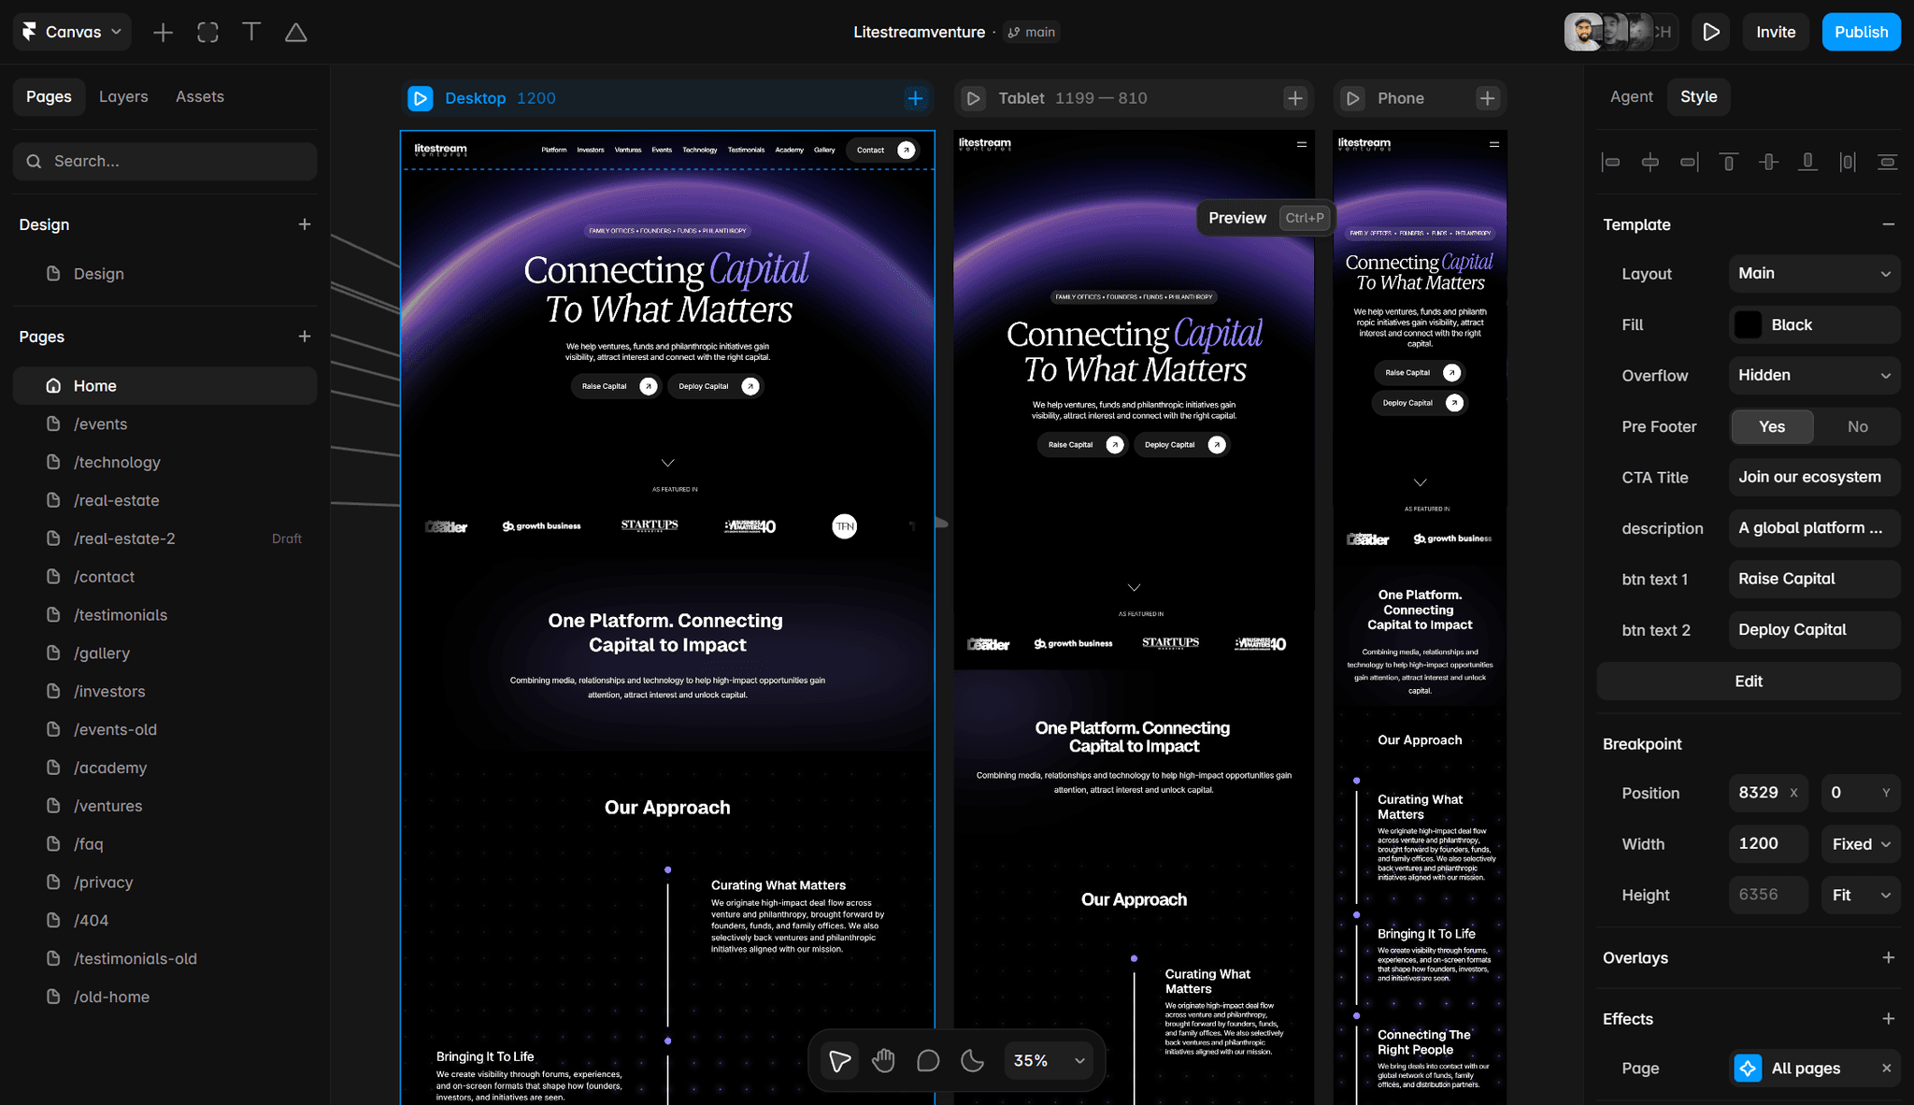Image resolution: width=1914 pixels, height=1105 pixels.
Task: Add breakpoint after Tablet
Action: click(1294, 98)
